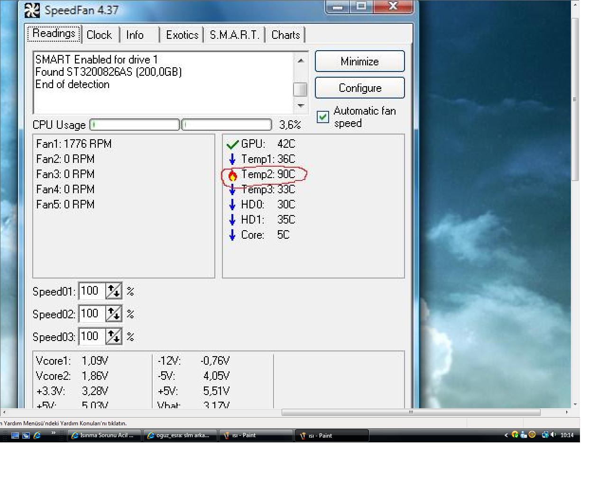
Task: Click the second CPU Usage bar
Action: coord(227,125)
